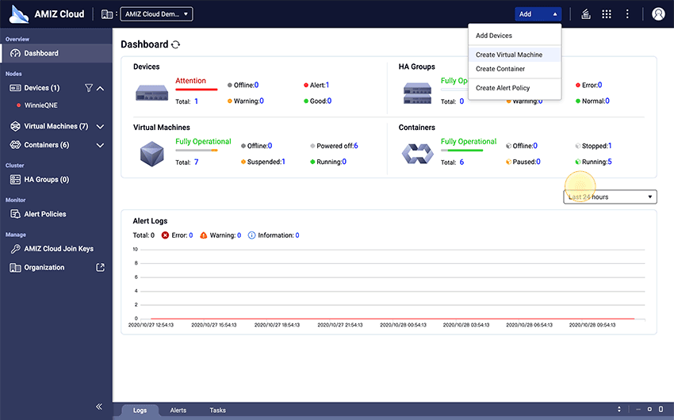Screen dimensions: 674x420
Task: Collapse the sidebar with double-chevron icon
Action: click(x=99, y=407)
